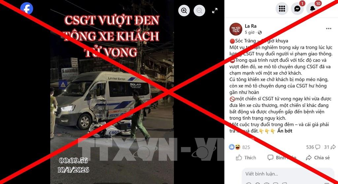
Task: Click the Bình luận comment button
Action: pos(282,158)
